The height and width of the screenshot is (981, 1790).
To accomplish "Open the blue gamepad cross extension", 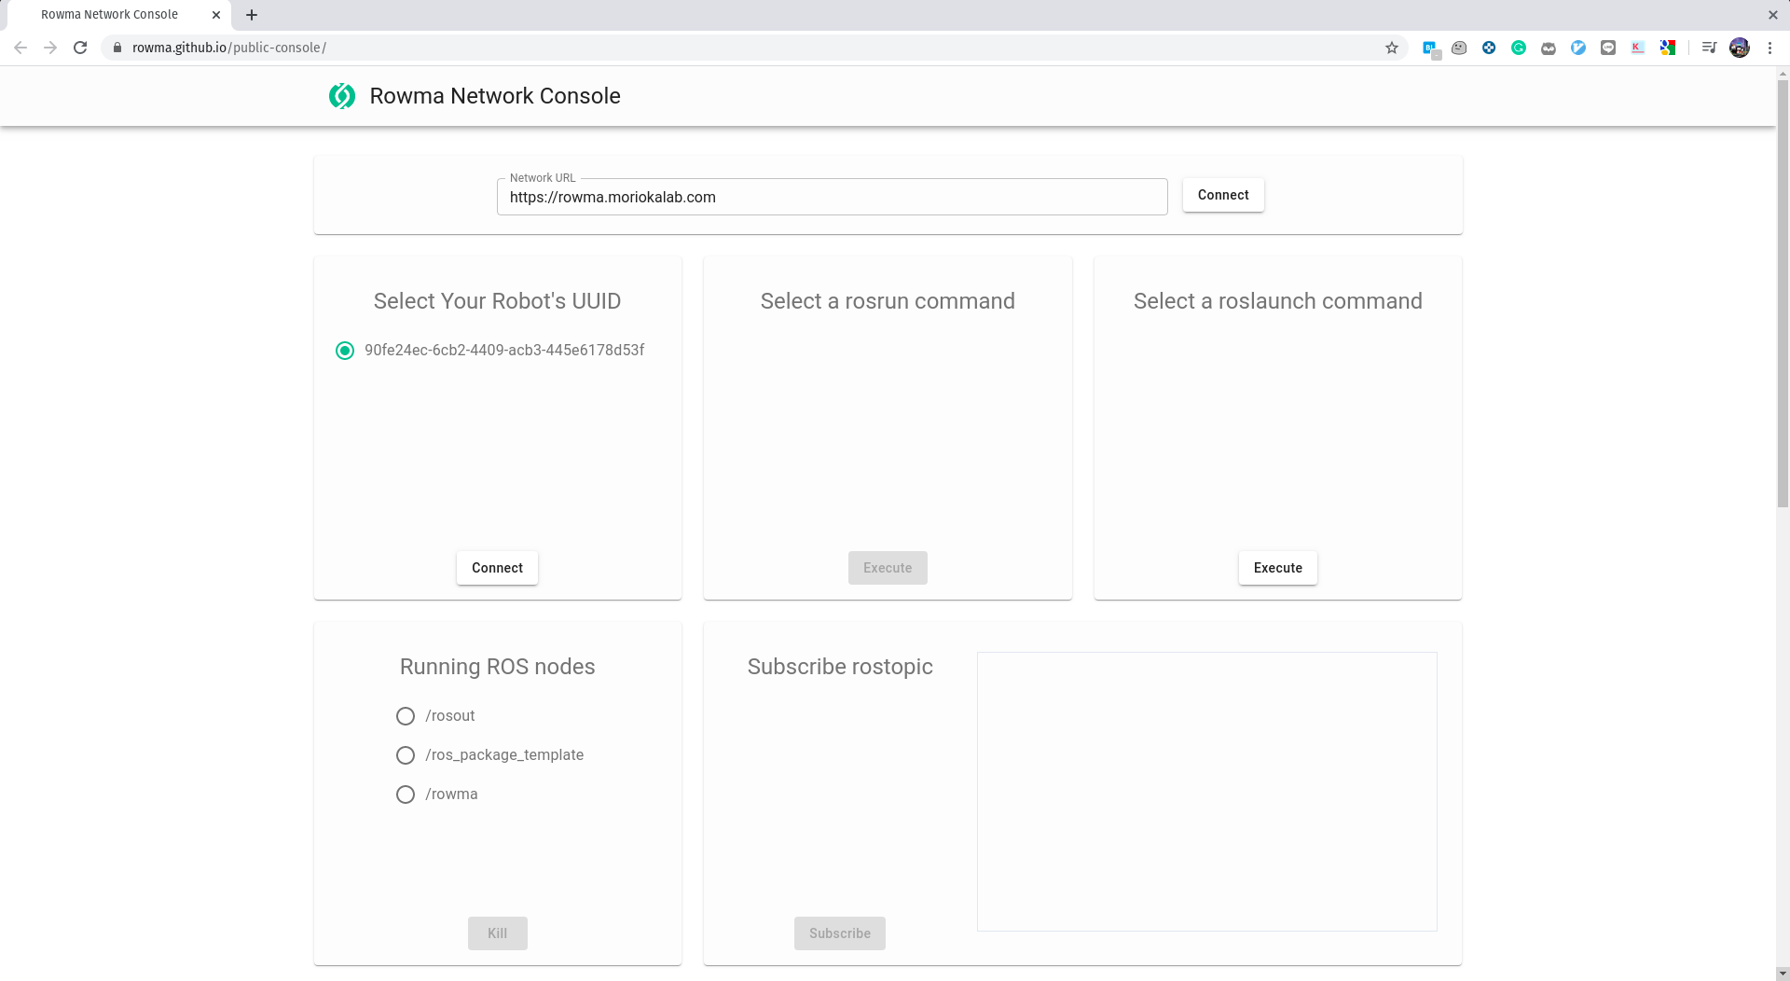I will [x=1489, y=48].
